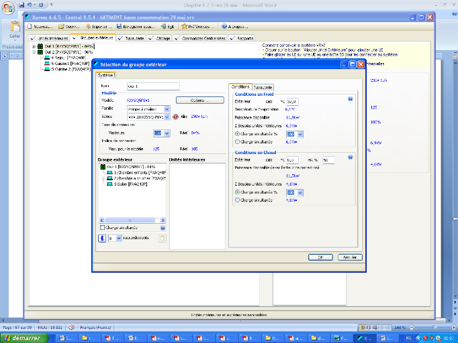458x343 pixels.
Task: Click the blue help icon in Conditions en Chaud
Action: (351, 157)
